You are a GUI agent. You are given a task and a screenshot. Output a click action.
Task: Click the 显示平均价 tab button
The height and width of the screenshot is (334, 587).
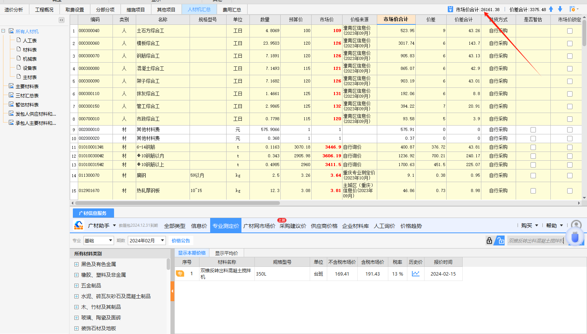(227, 253)
